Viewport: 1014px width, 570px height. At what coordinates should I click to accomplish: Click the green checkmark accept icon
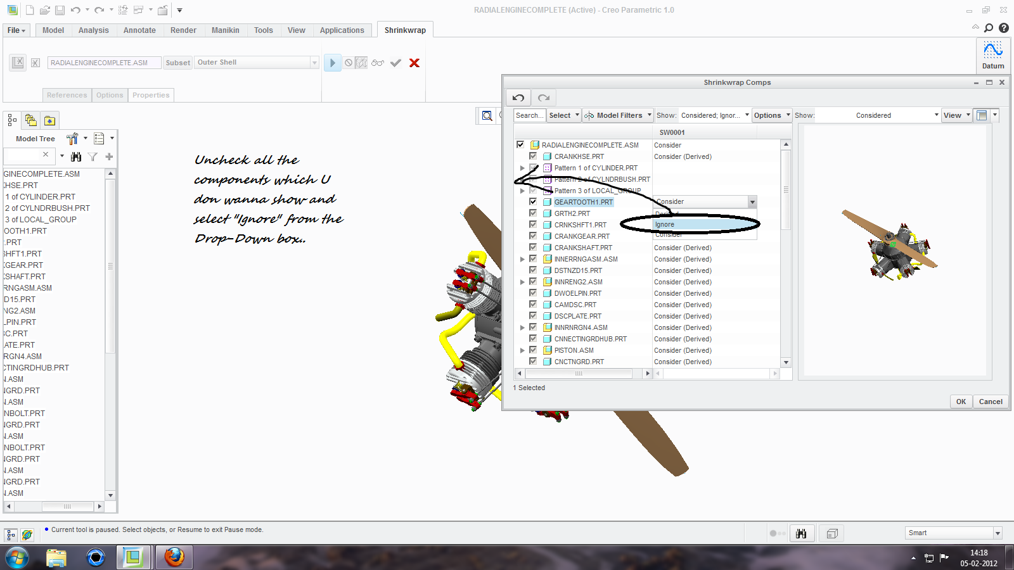(395, 63)
